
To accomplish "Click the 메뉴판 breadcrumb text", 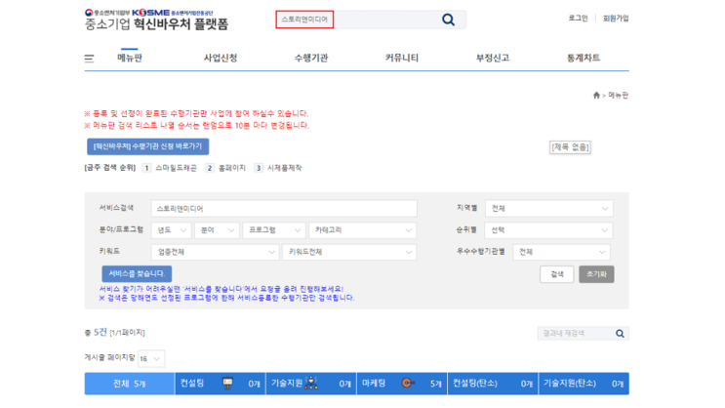I will click(x=619, y=96).
